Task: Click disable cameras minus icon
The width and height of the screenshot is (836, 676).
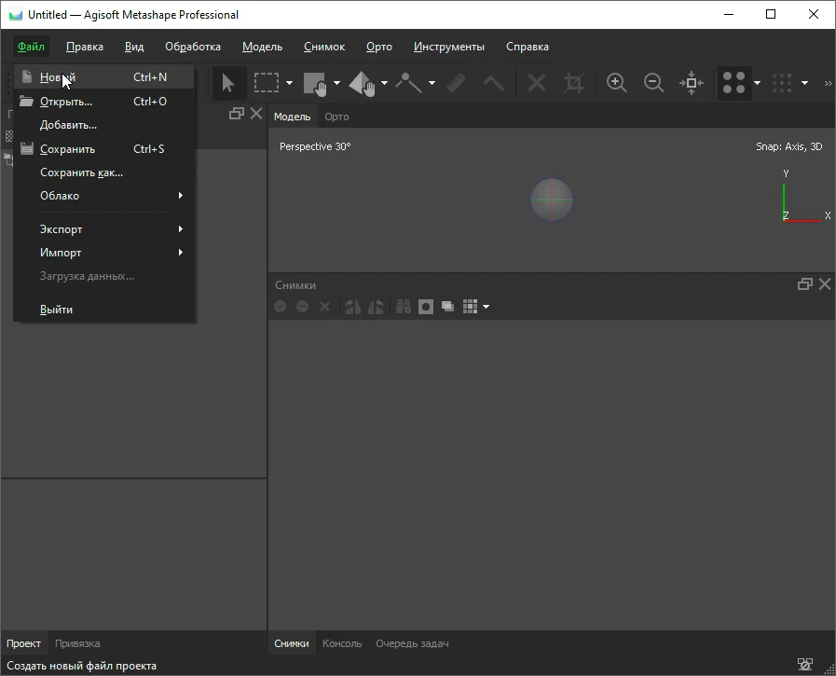Action: (x=302, y=307)
